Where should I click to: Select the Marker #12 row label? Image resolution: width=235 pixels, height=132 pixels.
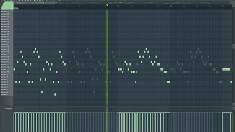(5, 67)
